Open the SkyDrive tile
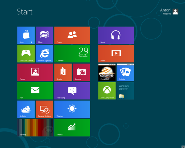This screenshot has height=148, width=185. [x=26, y=109]
